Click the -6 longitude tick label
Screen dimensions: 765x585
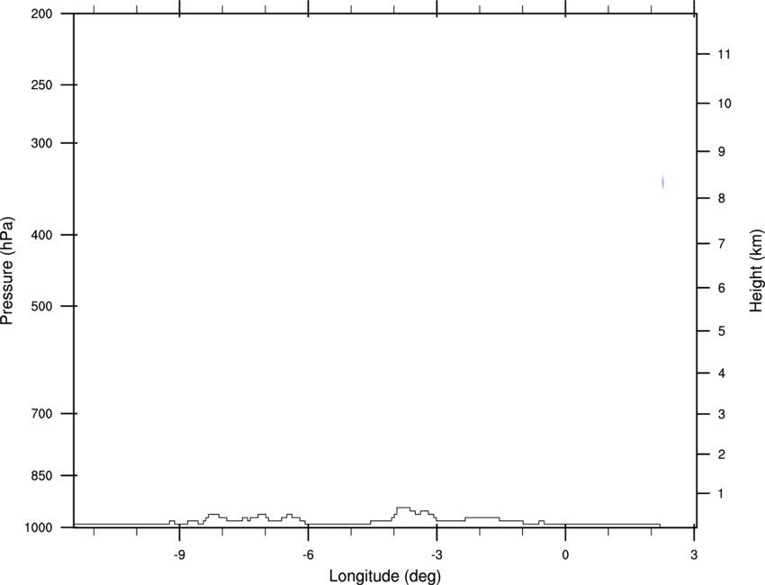pos(308,554)
